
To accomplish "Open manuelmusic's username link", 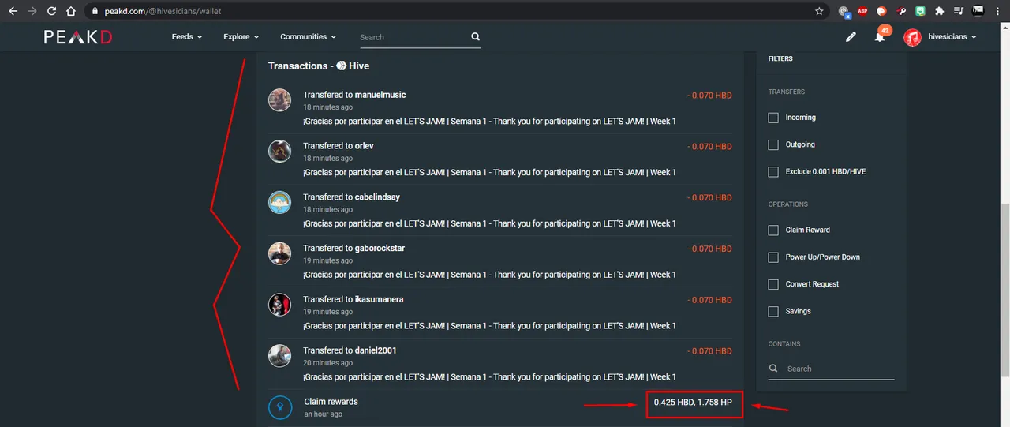I will (380, 95).
